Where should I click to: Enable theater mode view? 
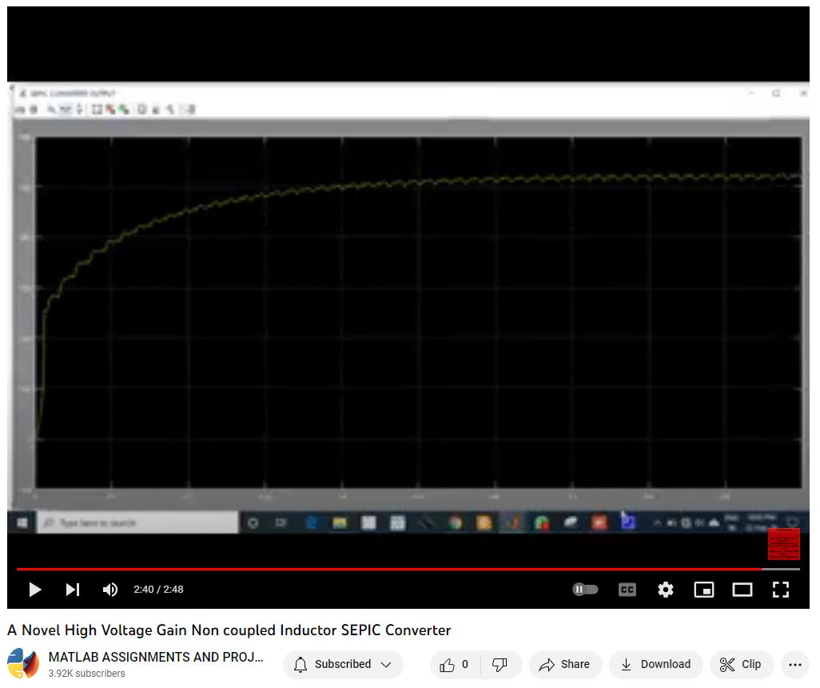click(742, 590)
